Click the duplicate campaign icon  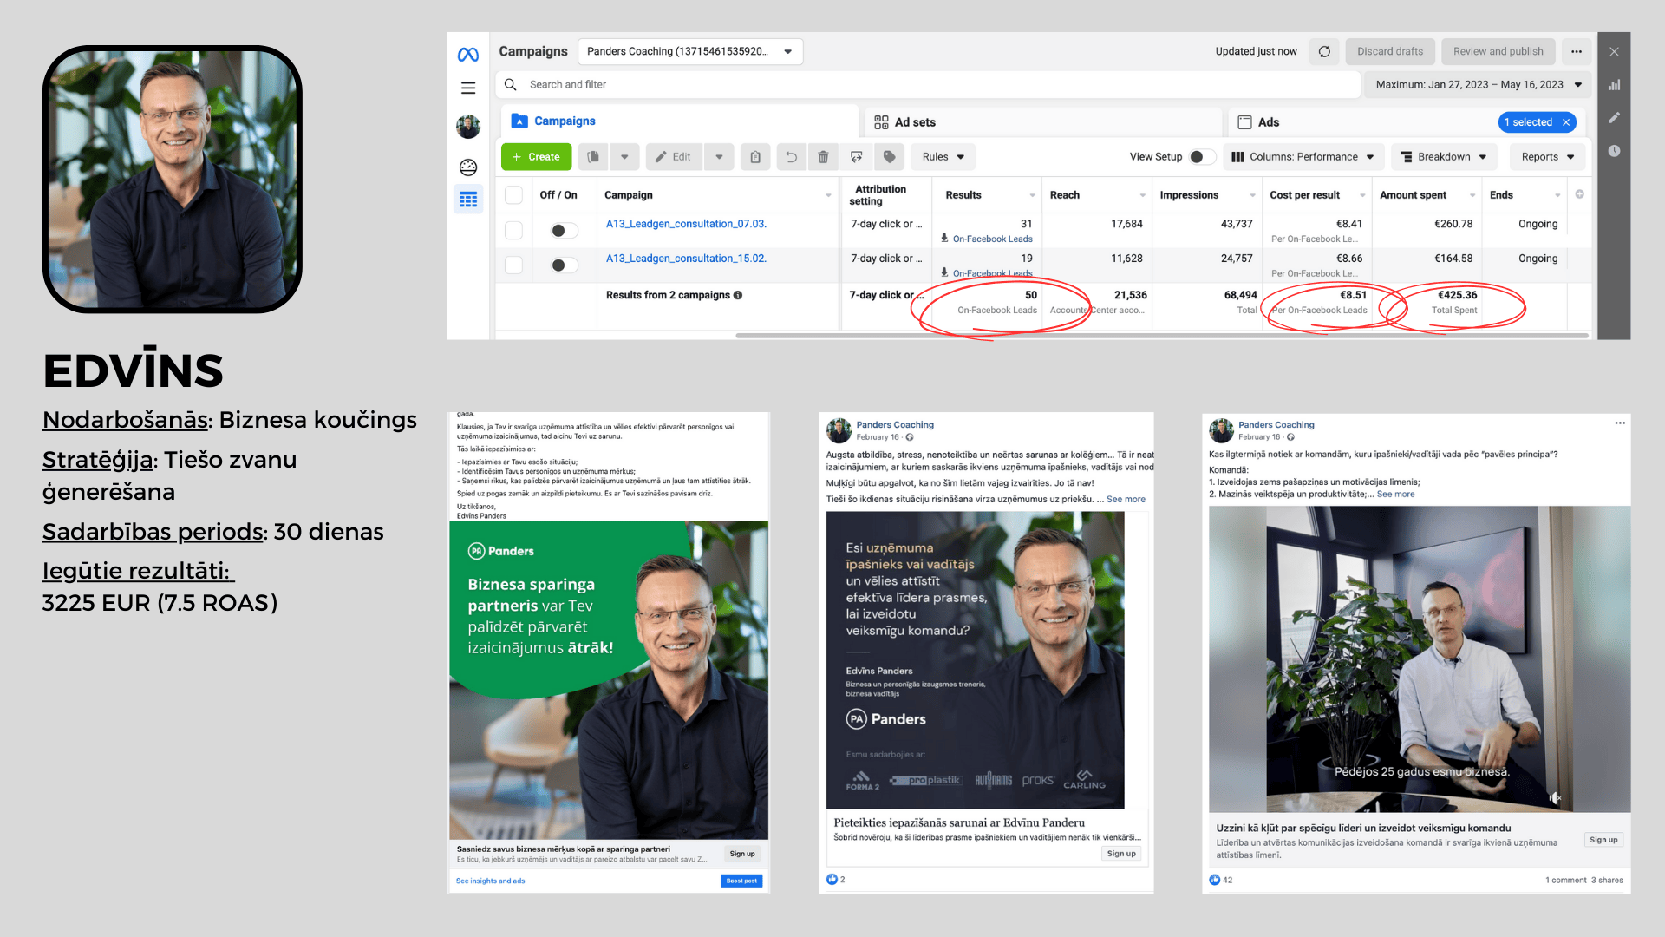(x=593, y=157)
